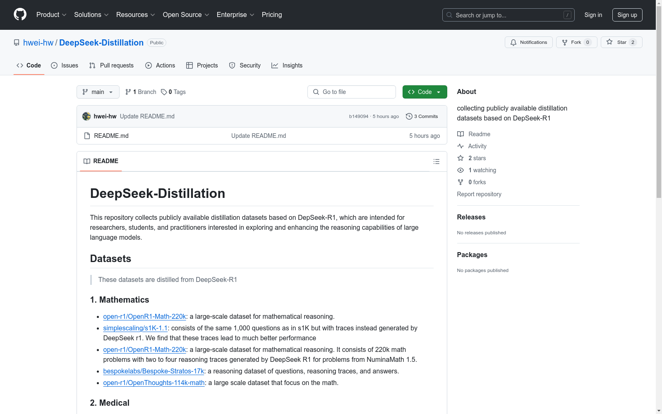
Task: Click the Report repository link
Action: (x=479, y=194)
